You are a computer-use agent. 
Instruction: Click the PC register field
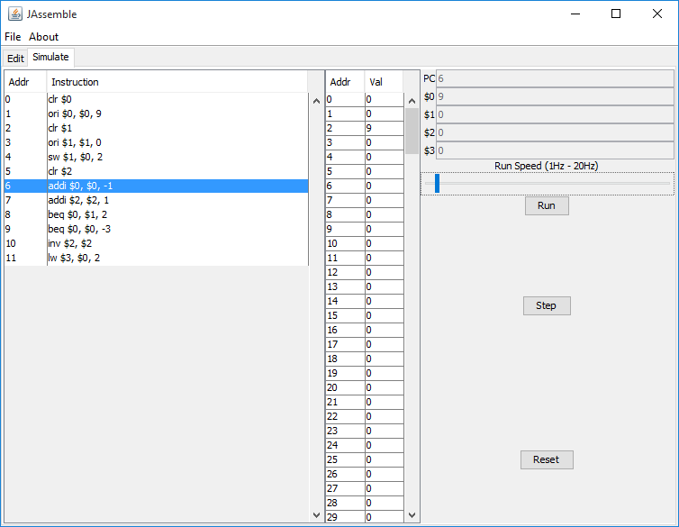pyautogui.click(x=555, y=78)
